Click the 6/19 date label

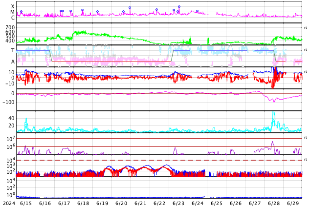pos(102,203)
